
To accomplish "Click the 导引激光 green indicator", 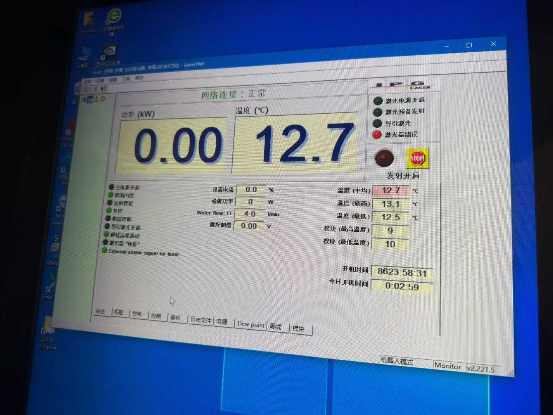I will coord(377,123).
